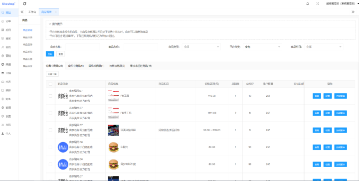The height and width of the screenshot is (181, 359).
Task: Tick the checkbox for the burger row with stock 98
Action: [50, 147]
